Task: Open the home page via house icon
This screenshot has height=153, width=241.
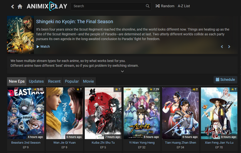Action: click(x=20, y=7)
